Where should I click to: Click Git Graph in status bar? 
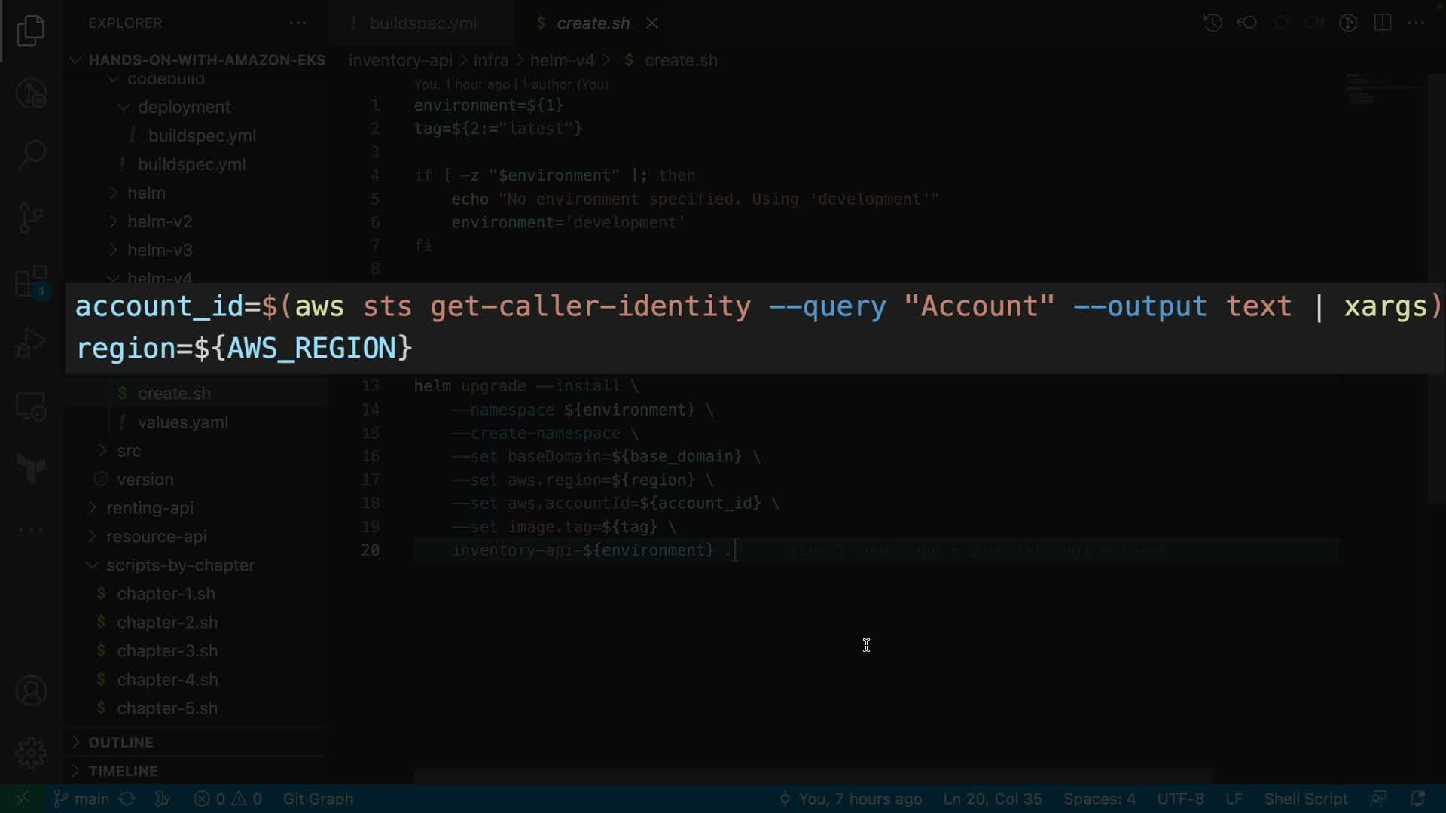pos(318,799)
